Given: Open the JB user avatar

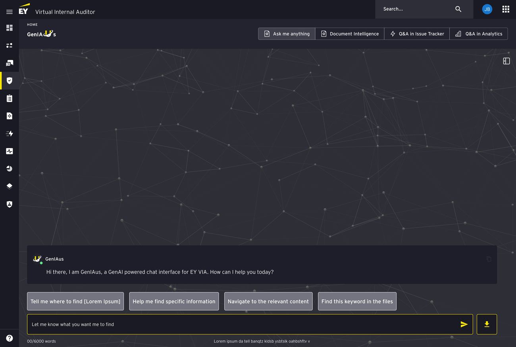Looking at the screenshot, I should coord(487,9).
